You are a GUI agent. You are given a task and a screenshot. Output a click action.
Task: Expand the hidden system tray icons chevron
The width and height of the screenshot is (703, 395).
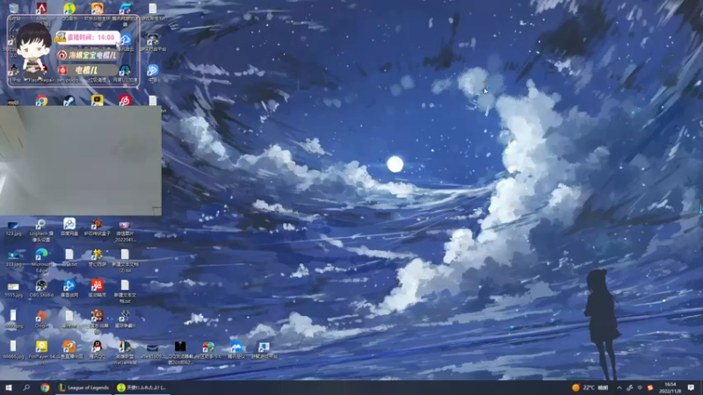[x=620, y=388]
